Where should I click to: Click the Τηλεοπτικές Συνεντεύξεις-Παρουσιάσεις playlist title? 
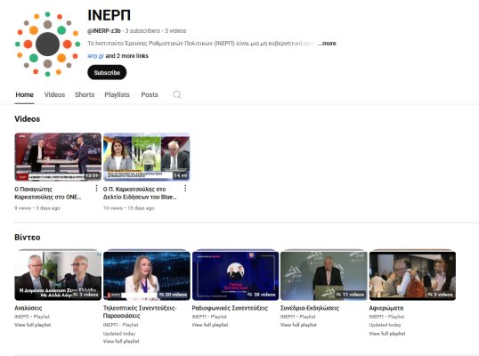click(x=140, y=311)
